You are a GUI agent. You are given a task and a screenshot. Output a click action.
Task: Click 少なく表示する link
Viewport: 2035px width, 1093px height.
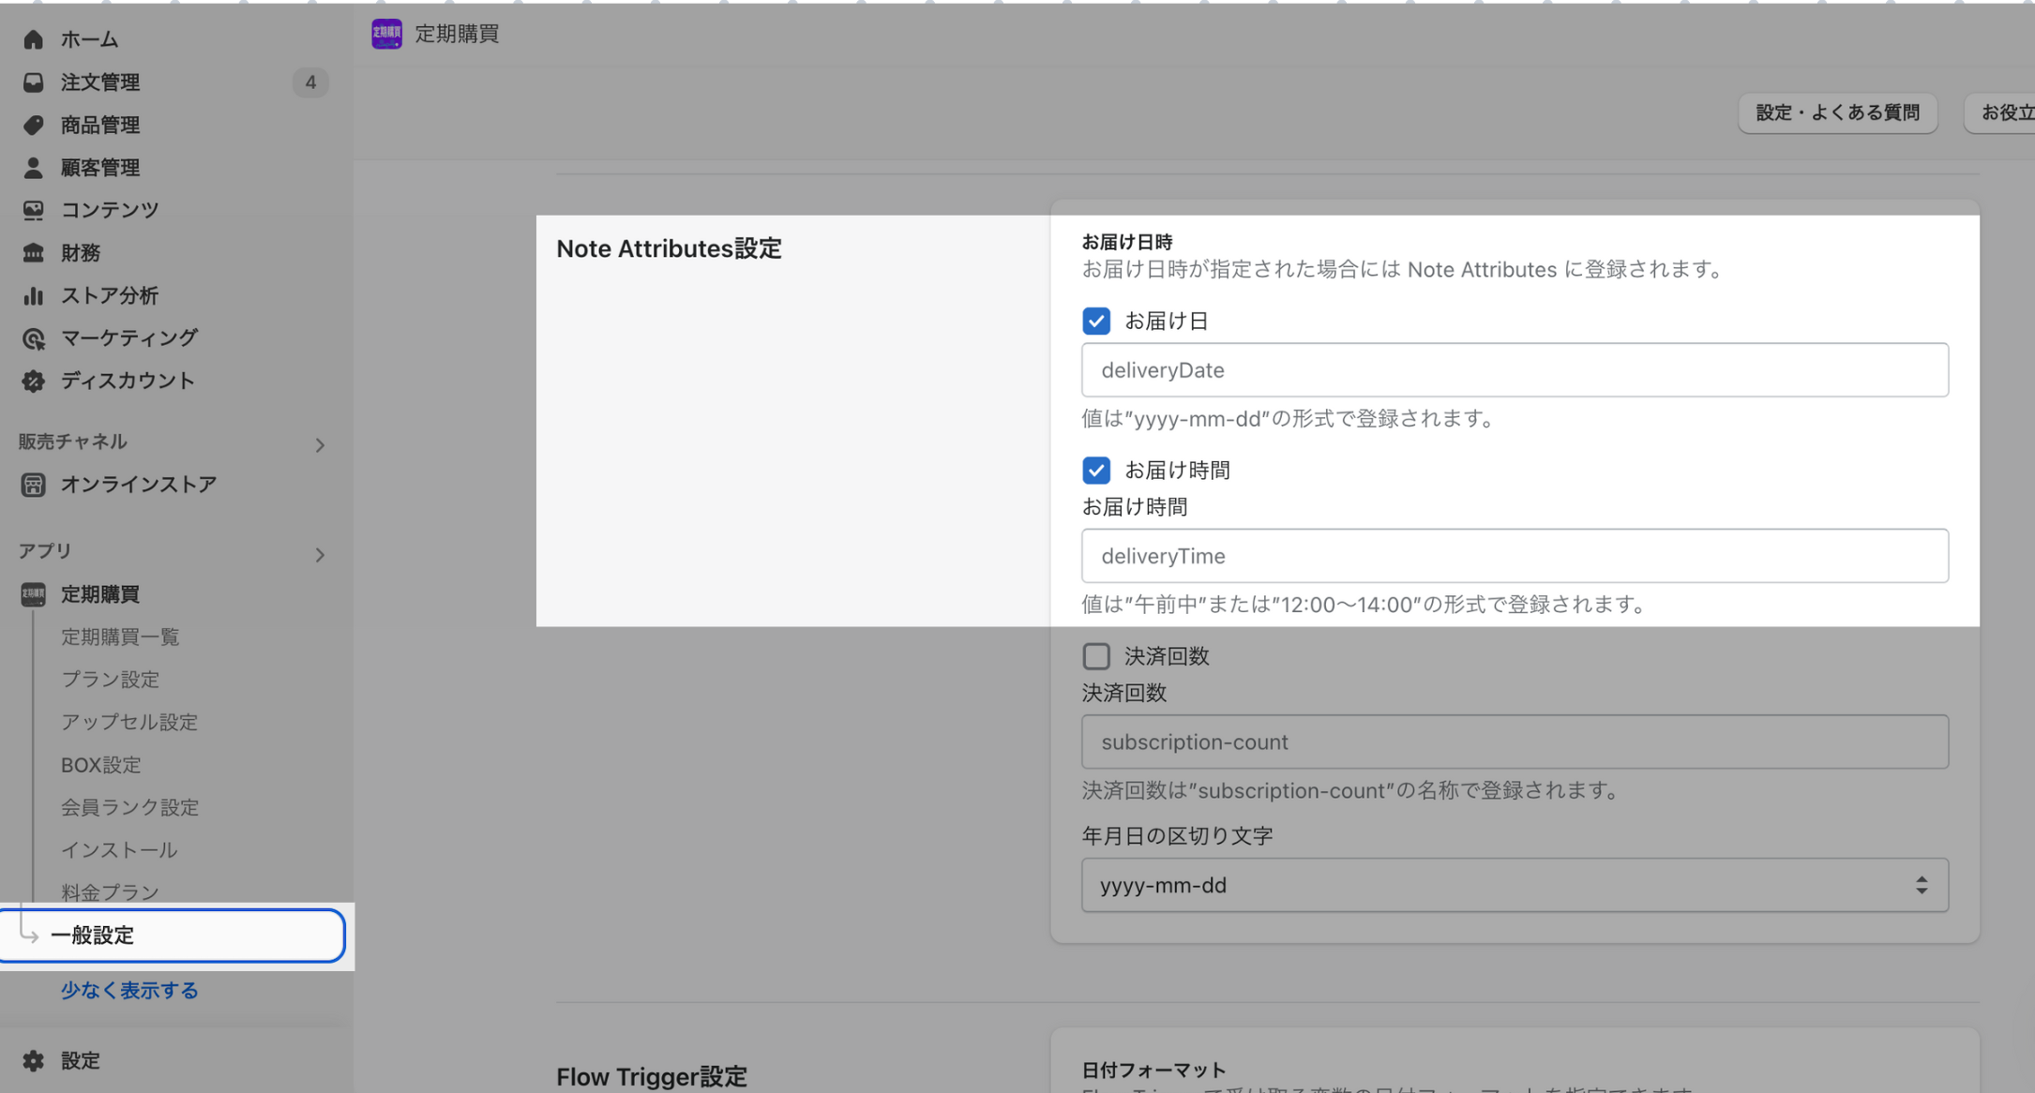click(129, 990)
